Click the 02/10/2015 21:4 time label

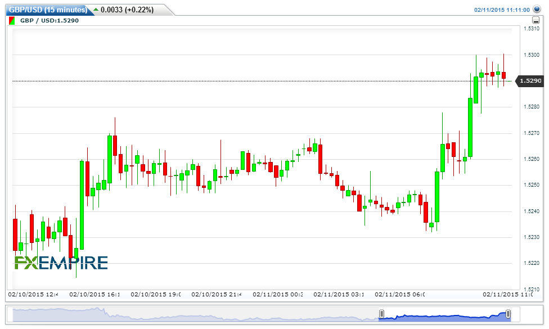217,294
